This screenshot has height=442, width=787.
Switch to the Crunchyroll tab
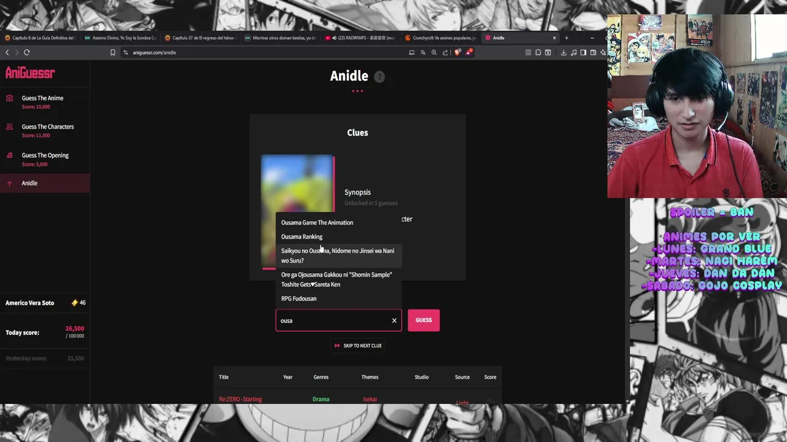pyautogui.click(x=440, y=38)
